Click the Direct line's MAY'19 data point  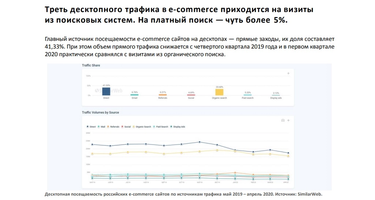[x=92, y=145]
